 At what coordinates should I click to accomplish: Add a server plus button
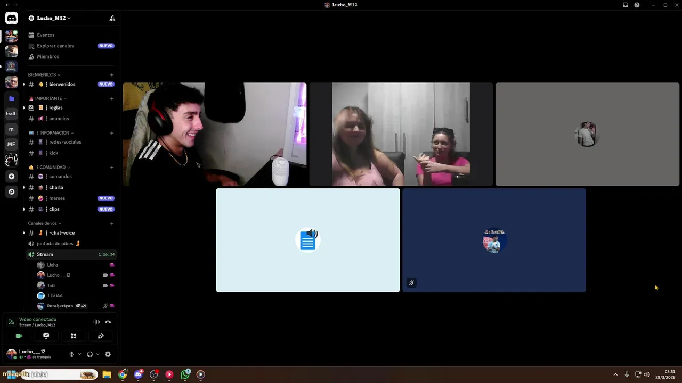pyautogui.click(x=11, y=176)
